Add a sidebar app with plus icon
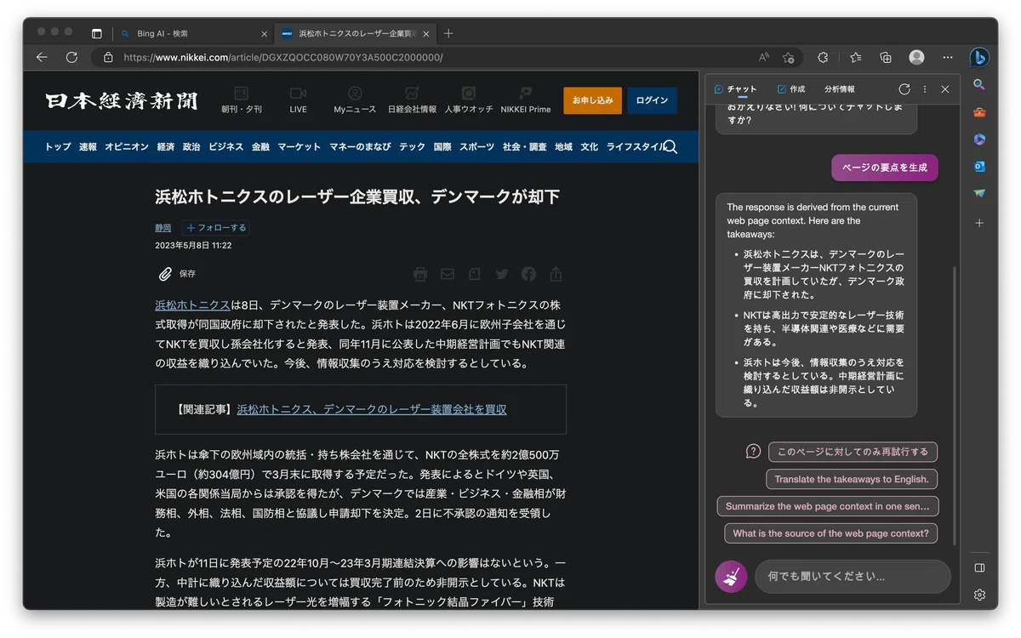 click(x=979, y=223)
